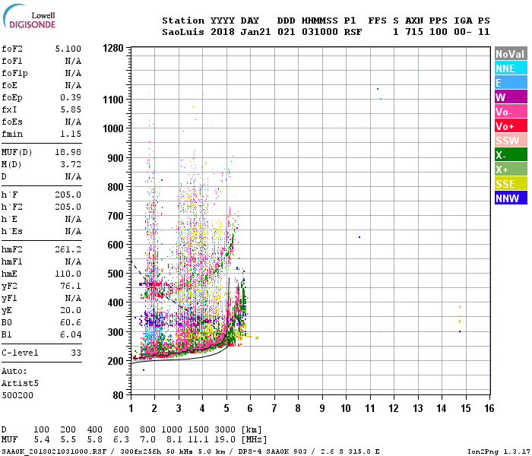The width and height of the screenshot is (532, 456).
Task: Click the h`F value 205.0
Action: pos(68,195)
